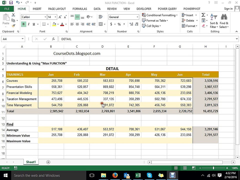Open the FILE tab

click(7, 9)
